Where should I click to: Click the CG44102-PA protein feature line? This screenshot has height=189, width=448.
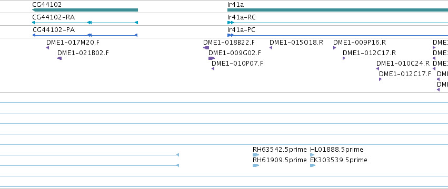(85, 35)
